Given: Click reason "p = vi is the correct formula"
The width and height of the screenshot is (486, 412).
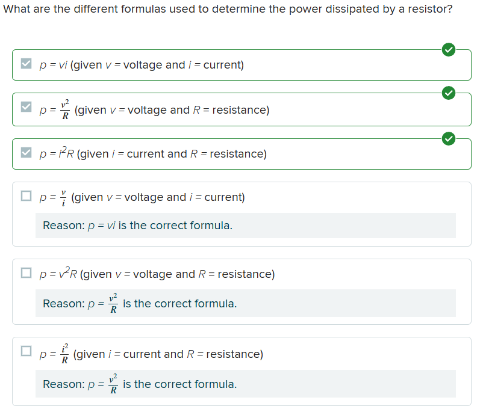Looking at the screenshot, I should pos(137,226).
